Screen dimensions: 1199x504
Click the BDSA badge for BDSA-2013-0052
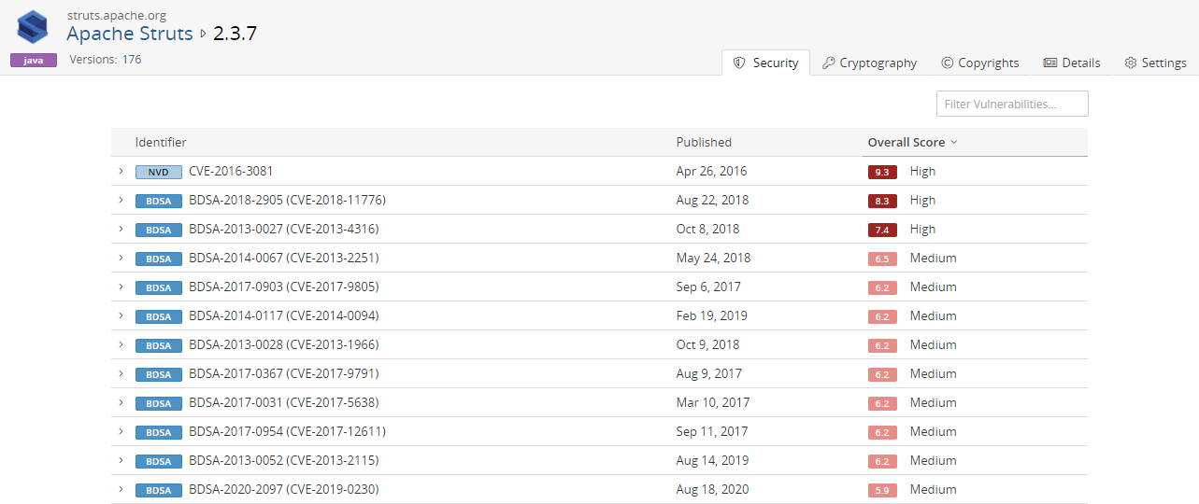[159, 461]
